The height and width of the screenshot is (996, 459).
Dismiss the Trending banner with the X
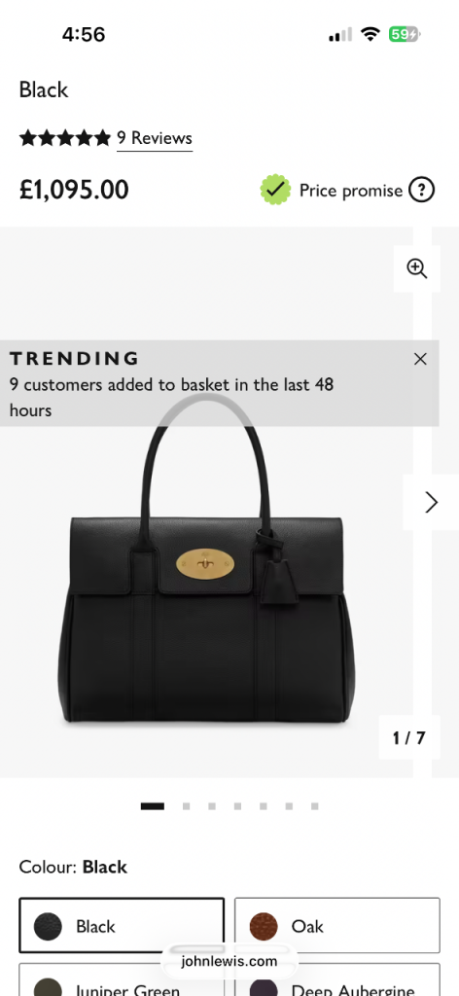[420, 359]
